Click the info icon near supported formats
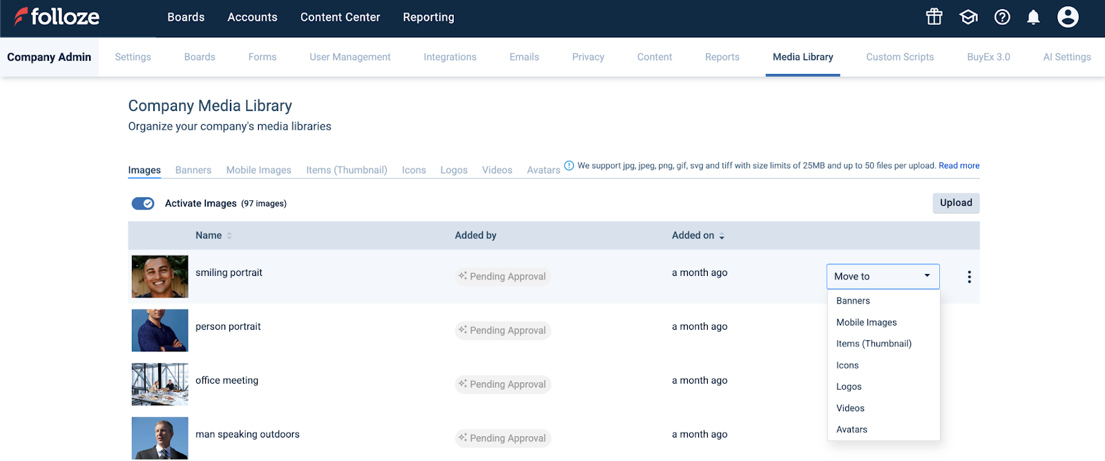 [x=569, y=166]
